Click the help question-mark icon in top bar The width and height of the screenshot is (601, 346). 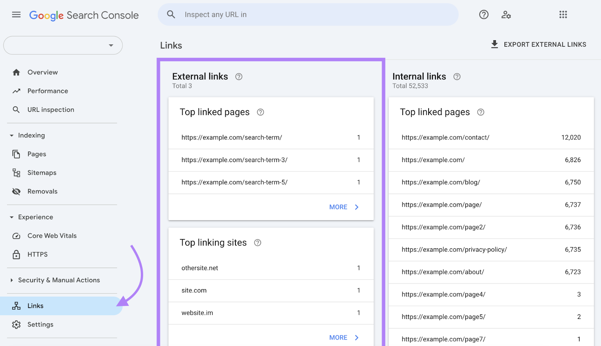[x=483, y=15]
